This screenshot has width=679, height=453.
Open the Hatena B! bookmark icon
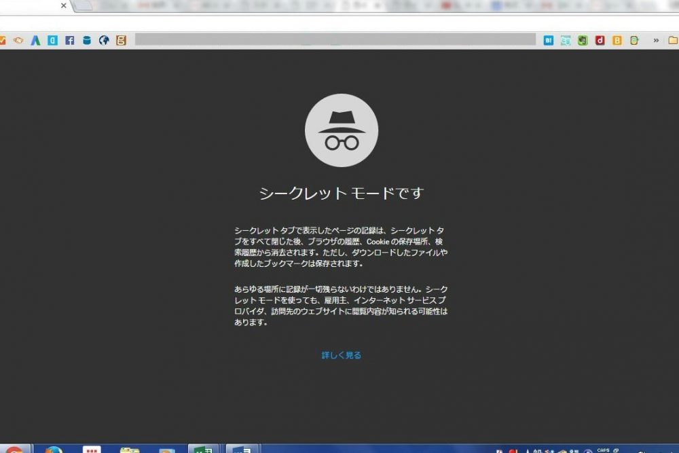[549, 40]
